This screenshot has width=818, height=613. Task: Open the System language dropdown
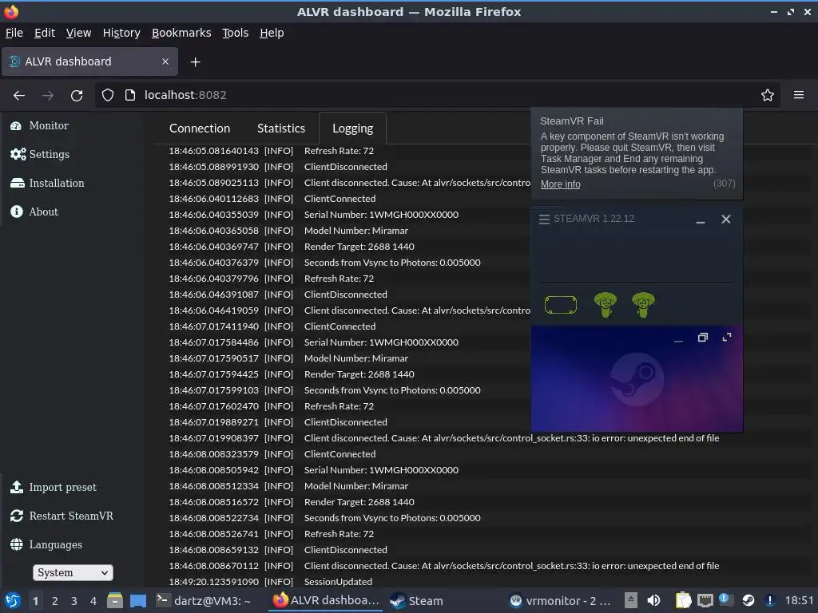tap(73, 572)
